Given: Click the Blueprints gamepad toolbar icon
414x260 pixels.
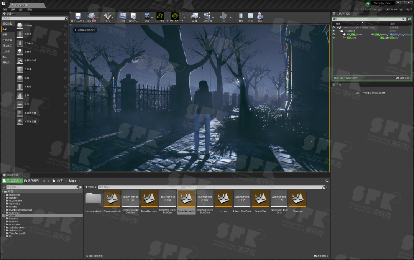Looking at the screenshot, I should 195,16.
